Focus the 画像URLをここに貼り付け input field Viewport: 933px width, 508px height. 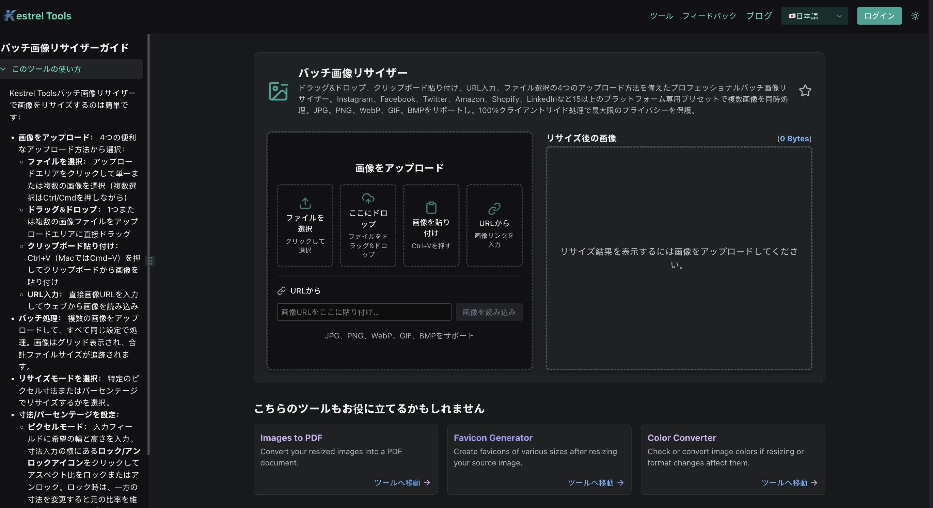364,312
